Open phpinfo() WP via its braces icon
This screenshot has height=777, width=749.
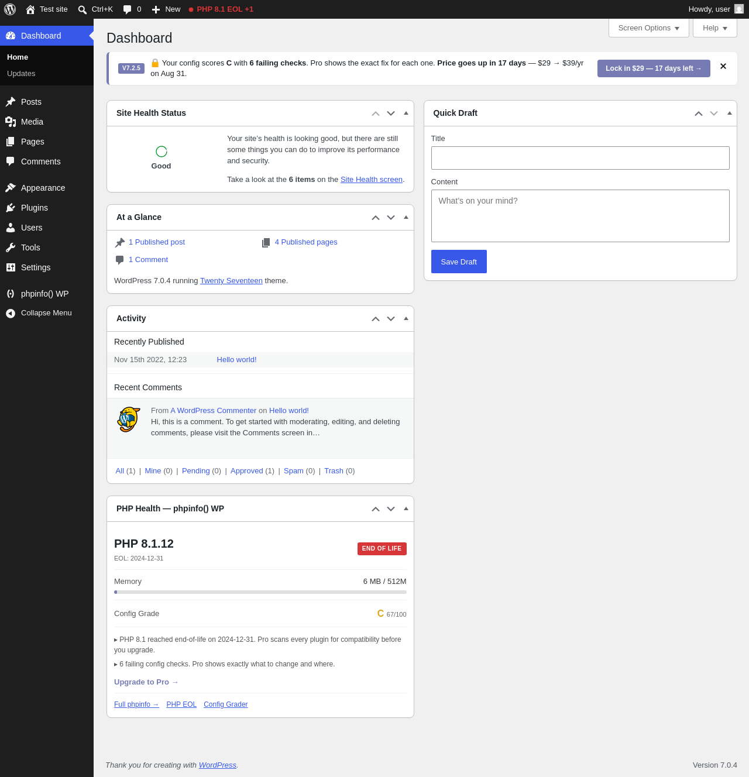click(11, 294)
